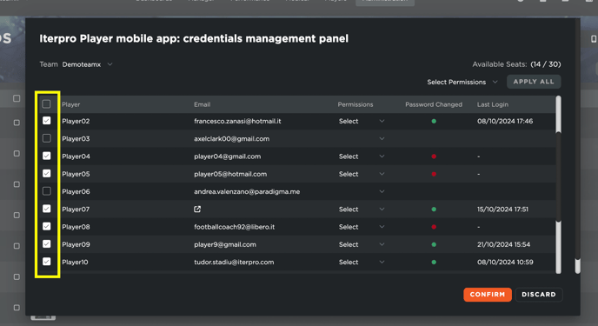The height and width of the screenshot is (326, 598).
Task: Open the permissions dropdown for Player02
Action: pos(362,121)
